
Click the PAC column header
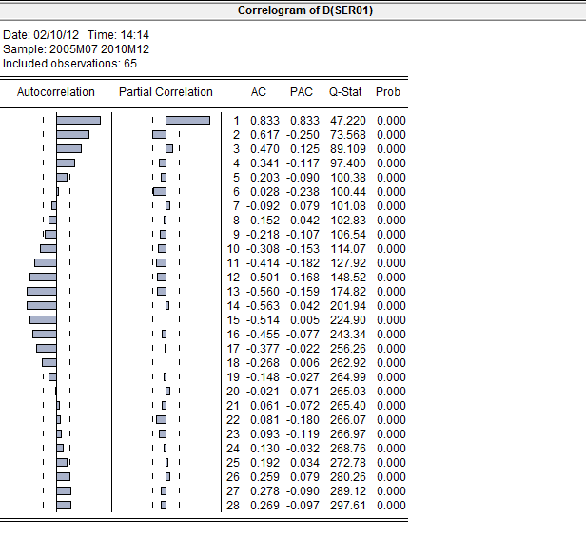[x=301, y=92]
